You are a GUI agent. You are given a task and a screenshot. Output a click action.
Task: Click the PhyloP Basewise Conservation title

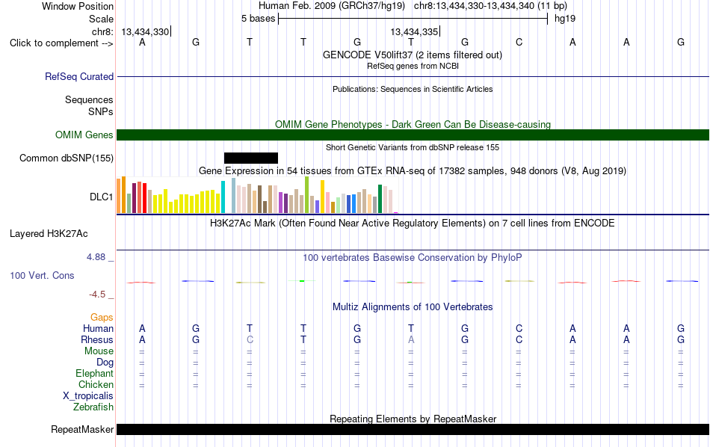[x=413, y=258]
